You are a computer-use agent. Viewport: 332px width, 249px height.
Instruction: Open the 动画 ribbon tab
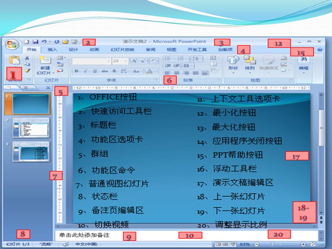coord(94,49)
